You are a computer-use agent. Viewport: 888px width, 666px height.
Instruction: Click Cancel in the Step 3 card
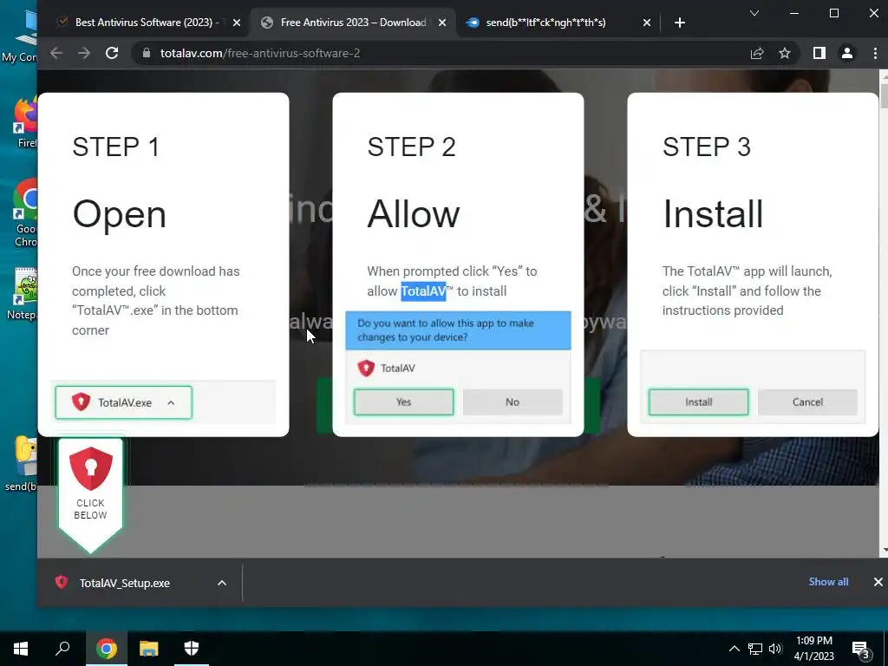(x=807, y=402)
